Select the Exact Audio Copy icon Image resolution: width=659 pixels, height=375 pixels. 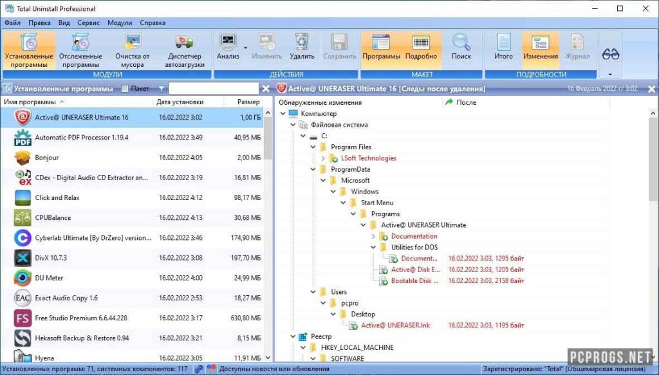pos(23,298)
